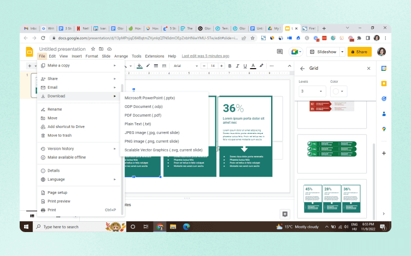Open the Google Meet call dropdown
Viewport: 411px width, 256px height.
pyautogui.click(x=296, y=52)
